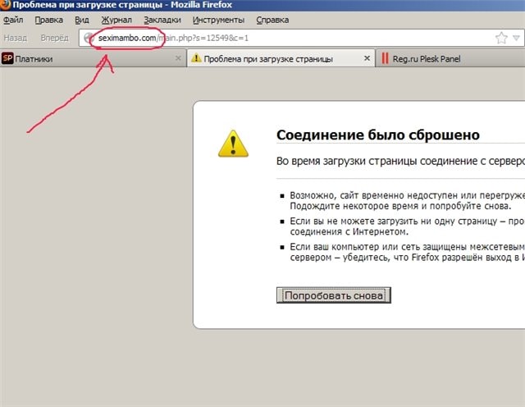
Task: Click the SP favicon on Платники tab
Action: (x=7, y=58)
